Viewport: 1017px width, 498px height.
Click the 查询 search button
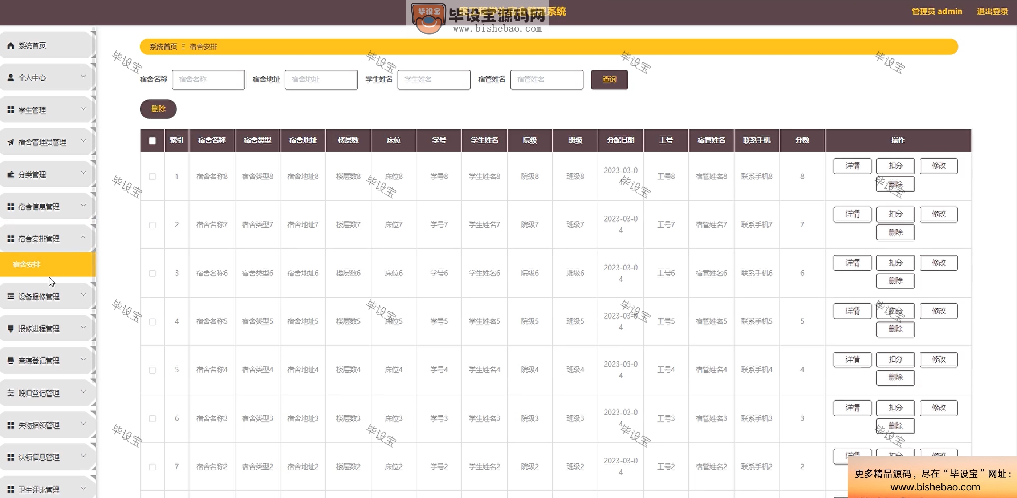coord(609,80)
